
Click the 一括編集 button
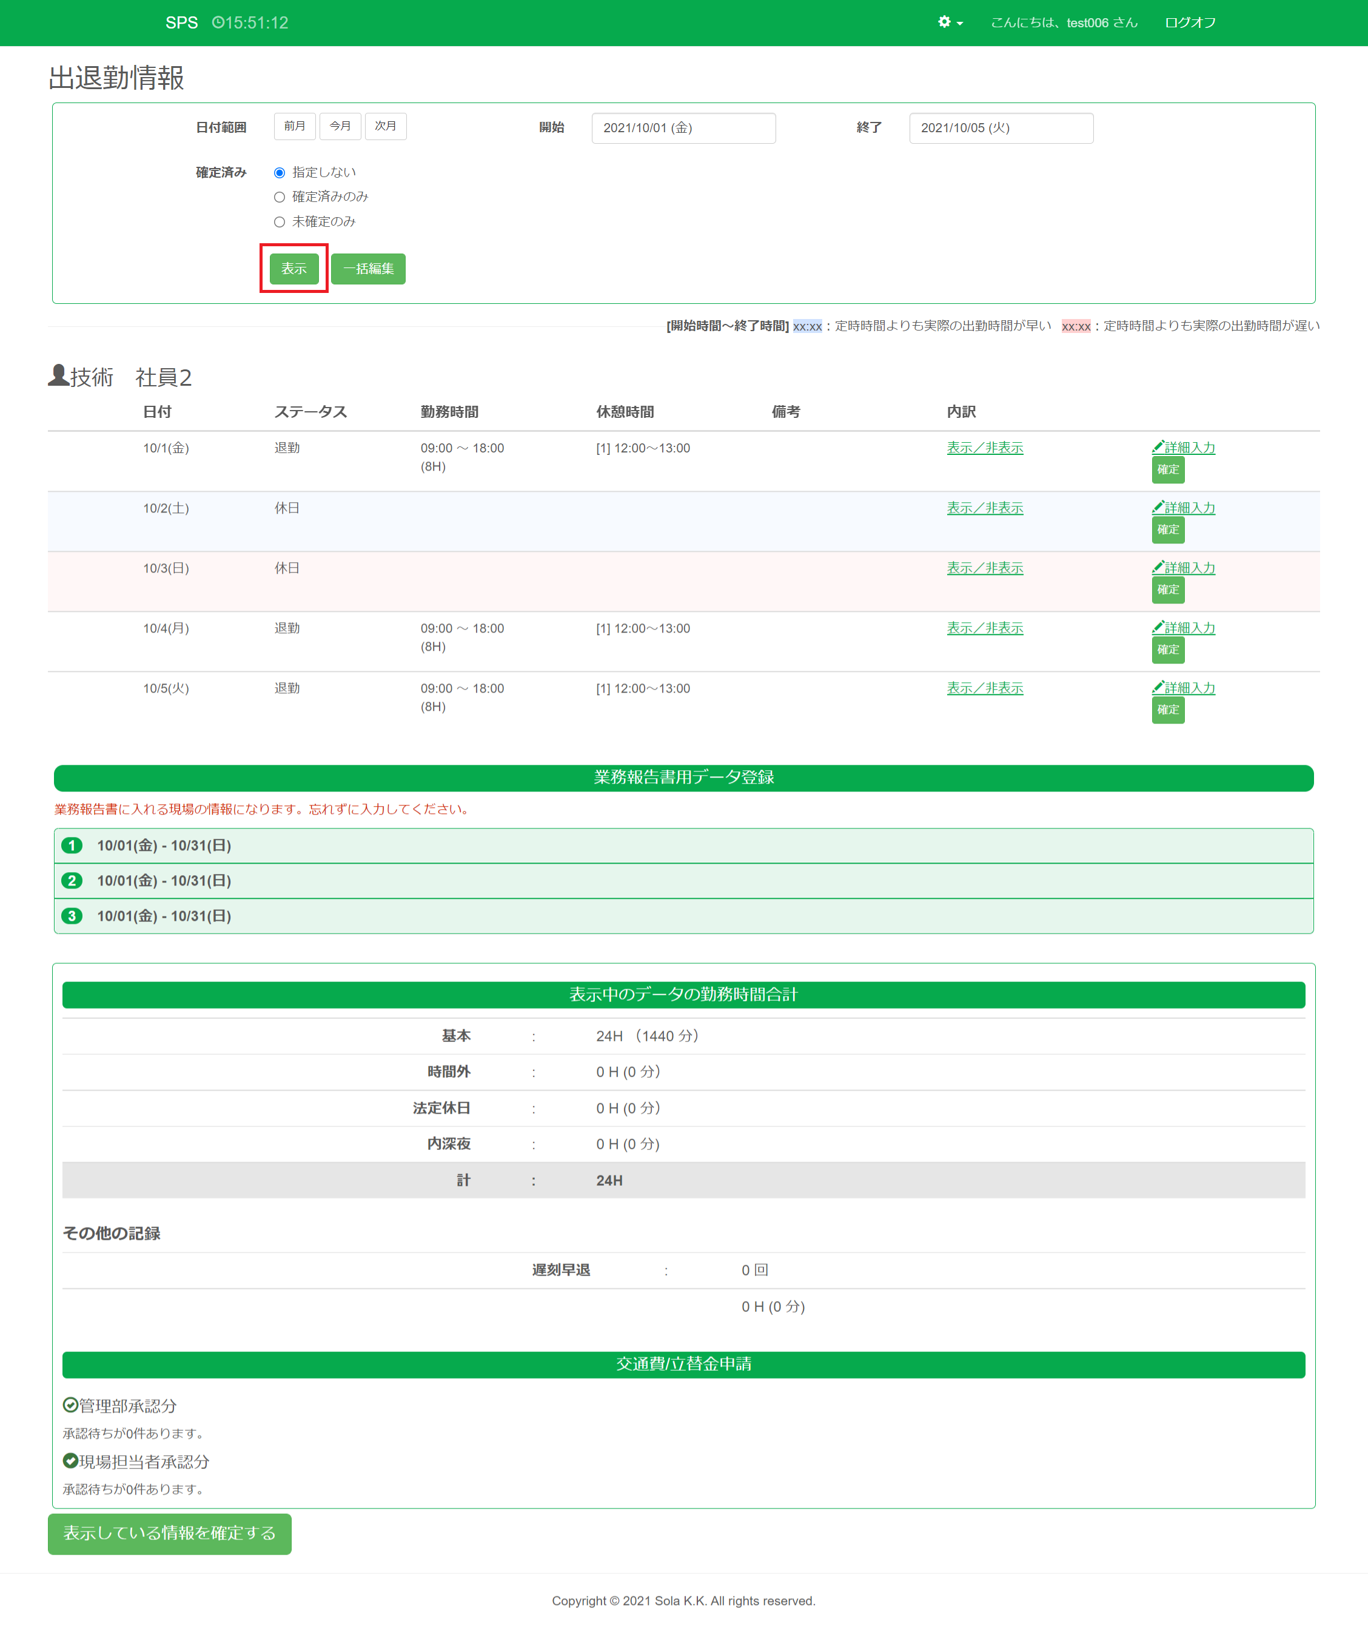click(368, 269)
